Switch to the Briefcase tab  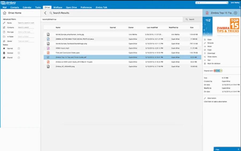(58, 7)
